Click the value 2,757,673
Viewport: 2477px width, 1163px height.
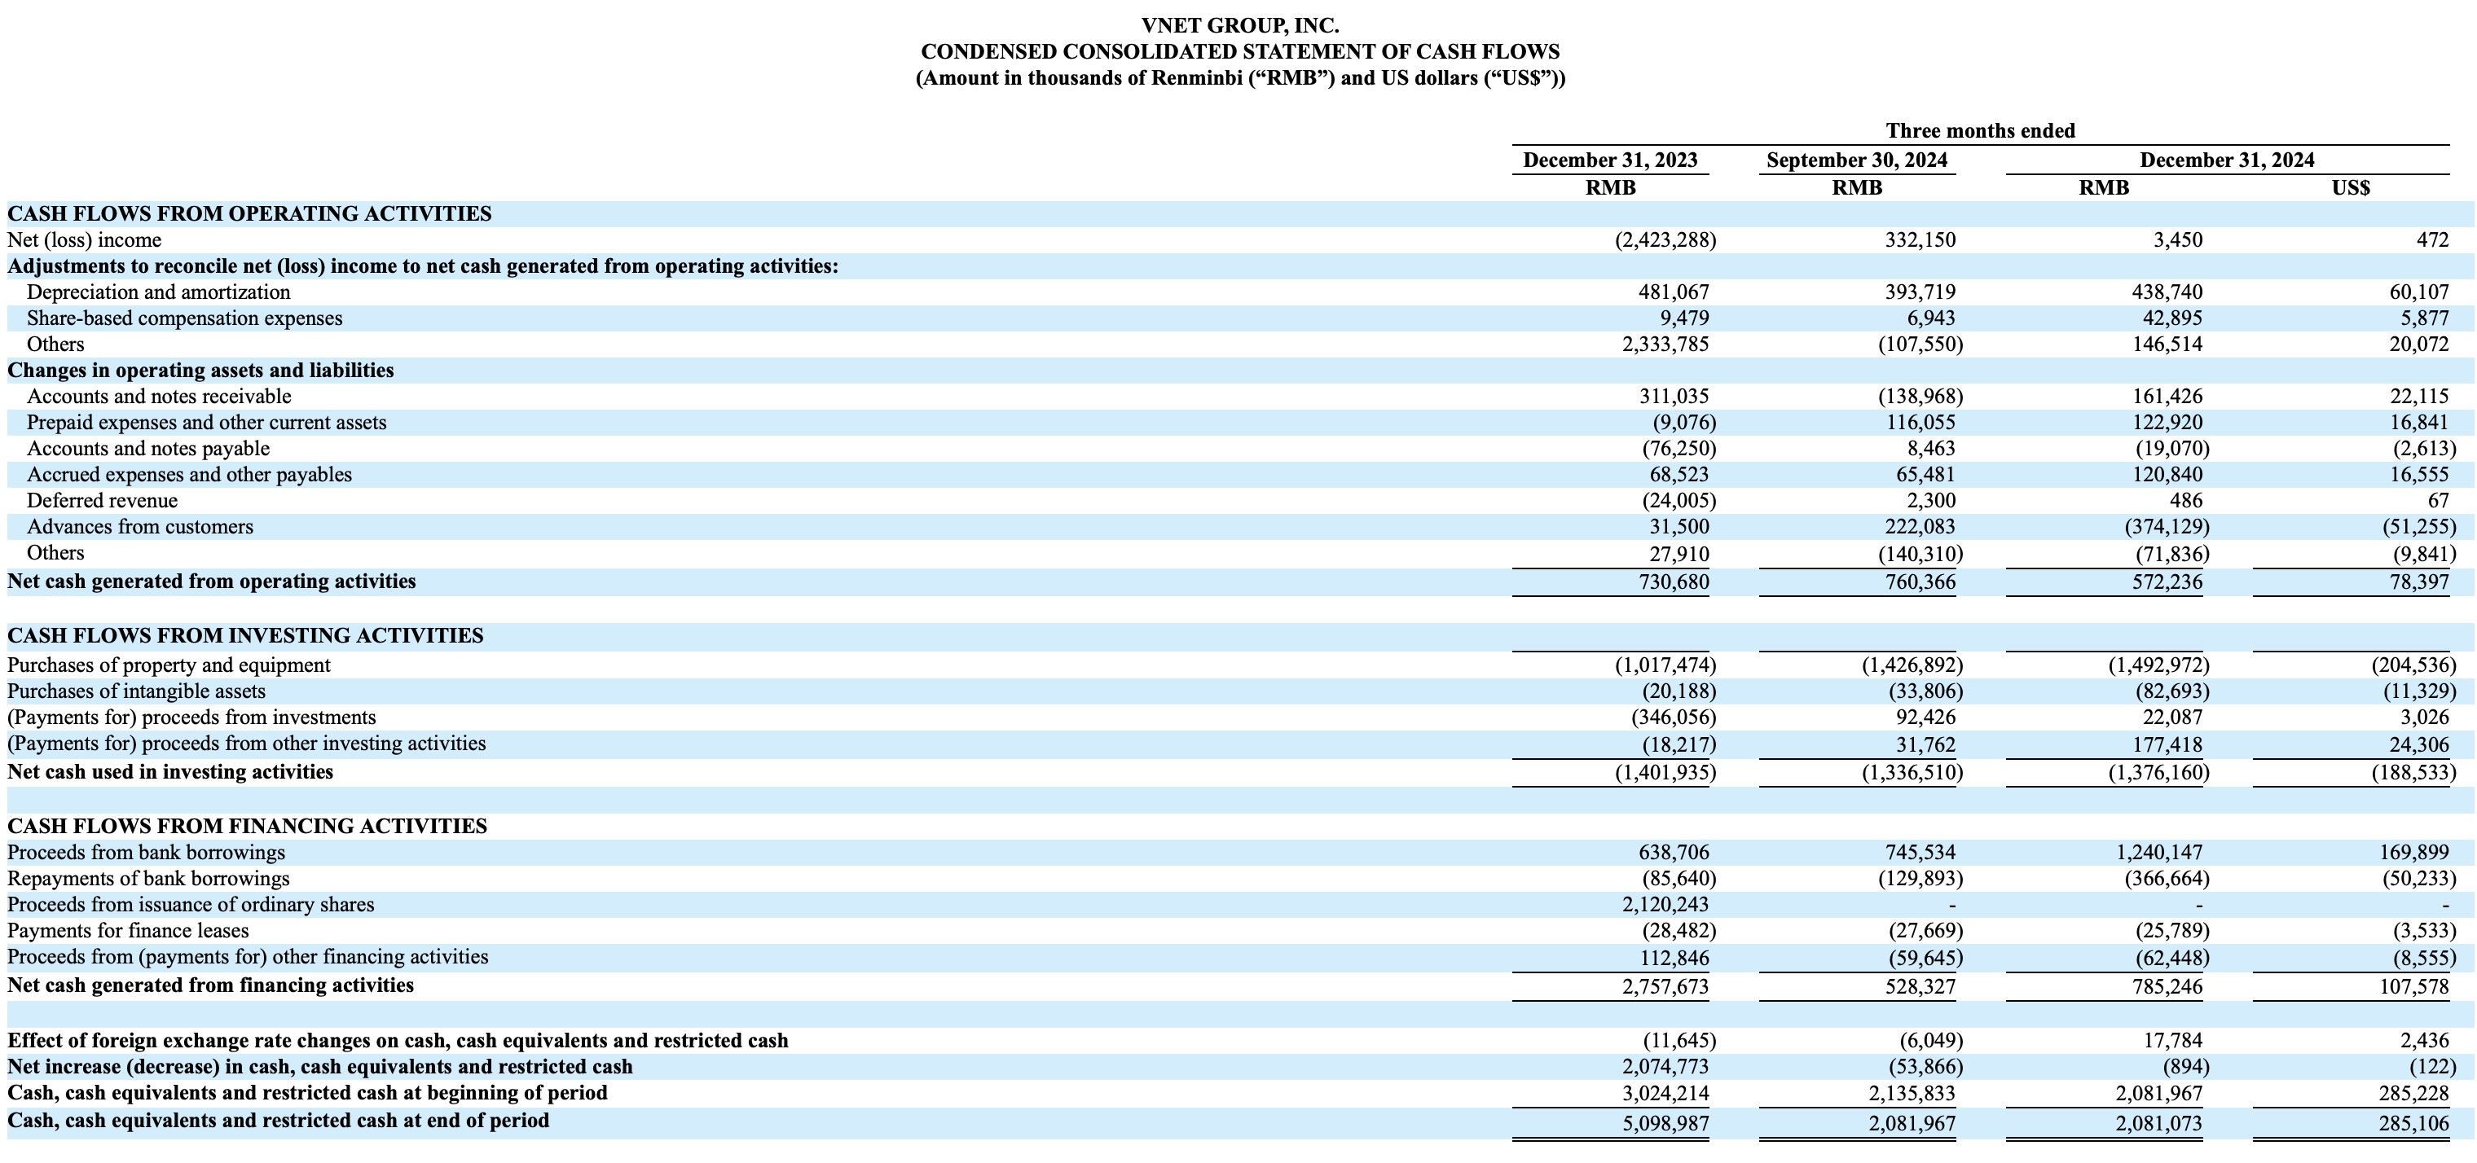[1665, 987]
